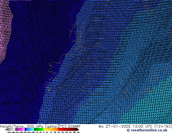This screenshot has width=172, height=133.
Task: Click the ECMWF model label
Action: pos(75,126)
